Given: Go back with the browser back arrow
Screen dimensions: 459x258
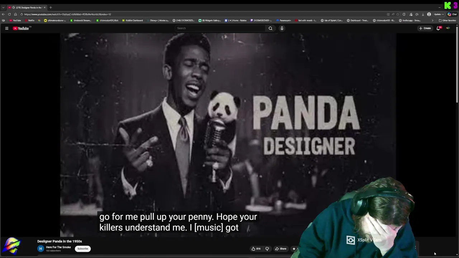Looking at the screenshot, I should (x=3, y=14).
